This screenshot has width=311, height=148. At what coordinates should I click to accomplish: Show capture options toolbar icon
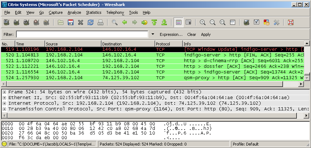(16, 22)
